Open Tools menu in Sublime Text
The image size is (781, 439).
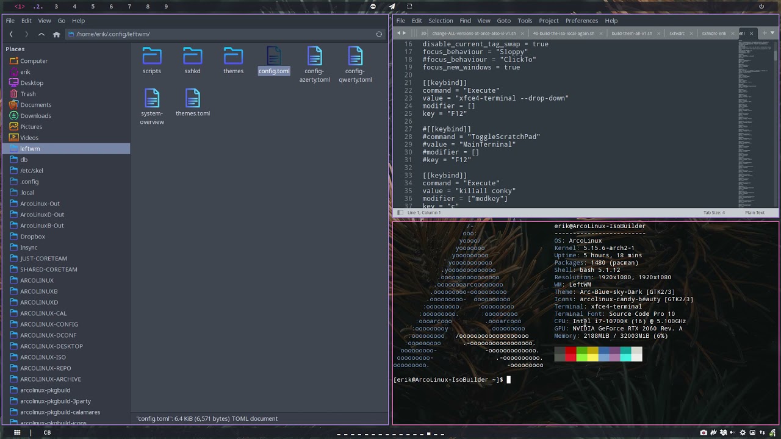(525, 21)
